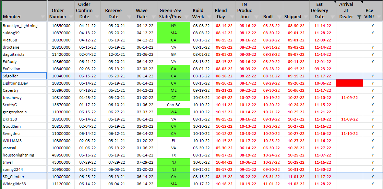Select the red Arrival at Dealer cell
The image size is (383, 189).
[x=349, y=83]
